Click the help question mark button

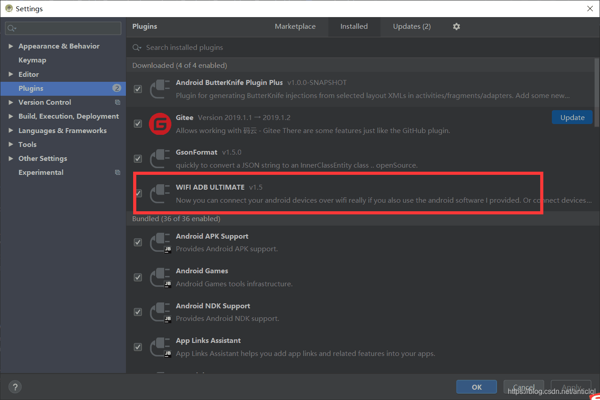(15, 387)
